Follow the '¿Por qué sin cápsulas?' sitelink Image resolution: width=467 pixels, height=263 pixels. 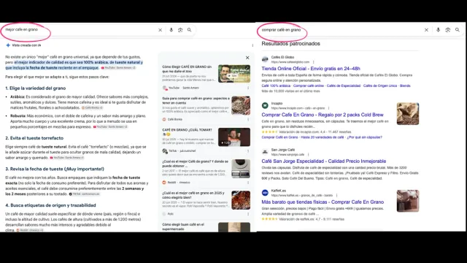click(365, 137)
